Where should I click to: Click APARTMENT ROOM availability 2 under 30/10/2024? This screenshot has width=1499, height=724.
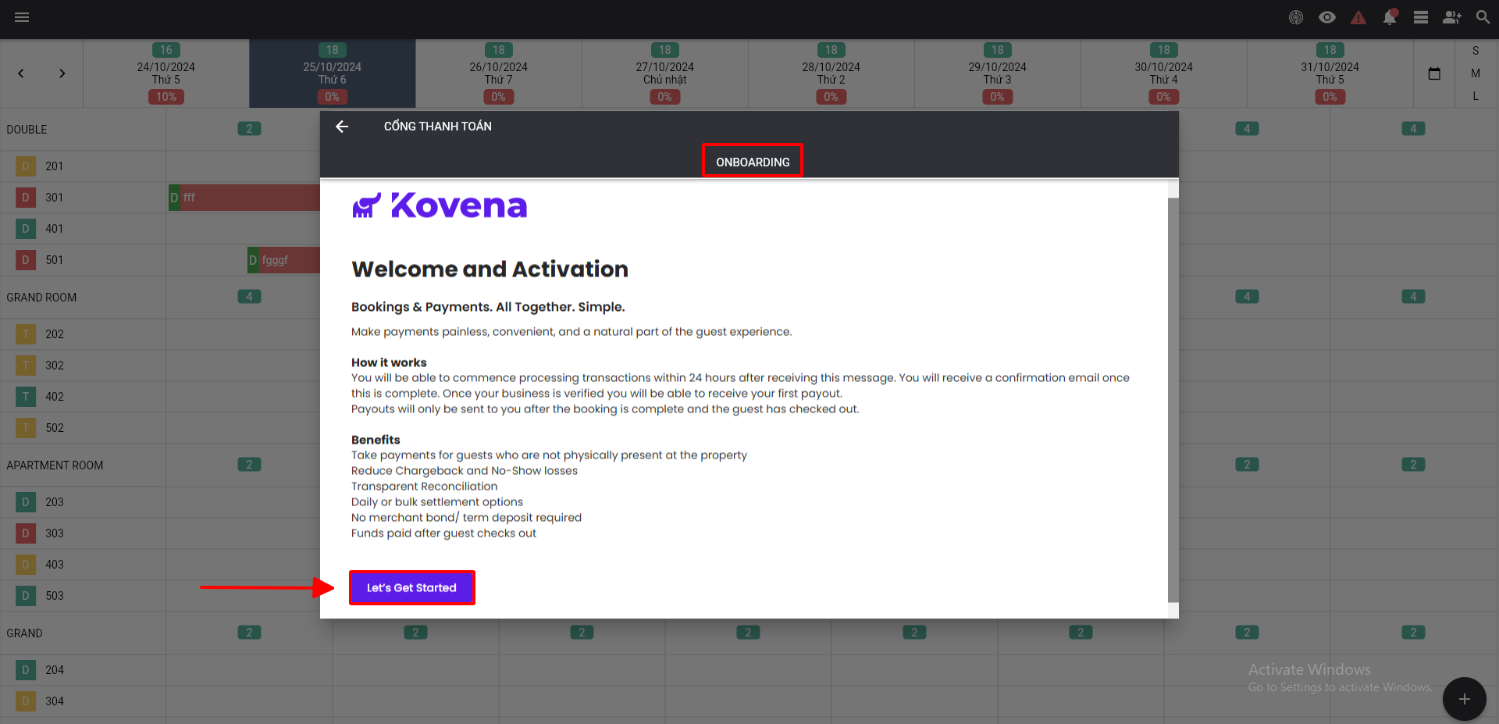tap(1247, 465)
